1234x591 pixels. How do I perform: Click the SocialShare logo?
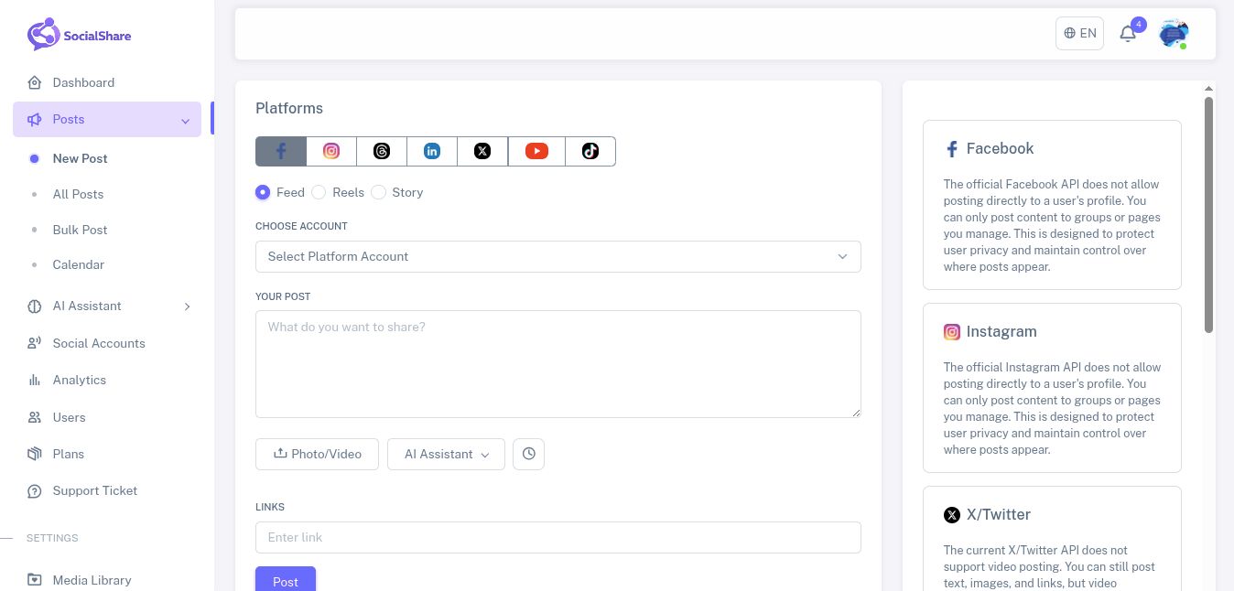80,35
